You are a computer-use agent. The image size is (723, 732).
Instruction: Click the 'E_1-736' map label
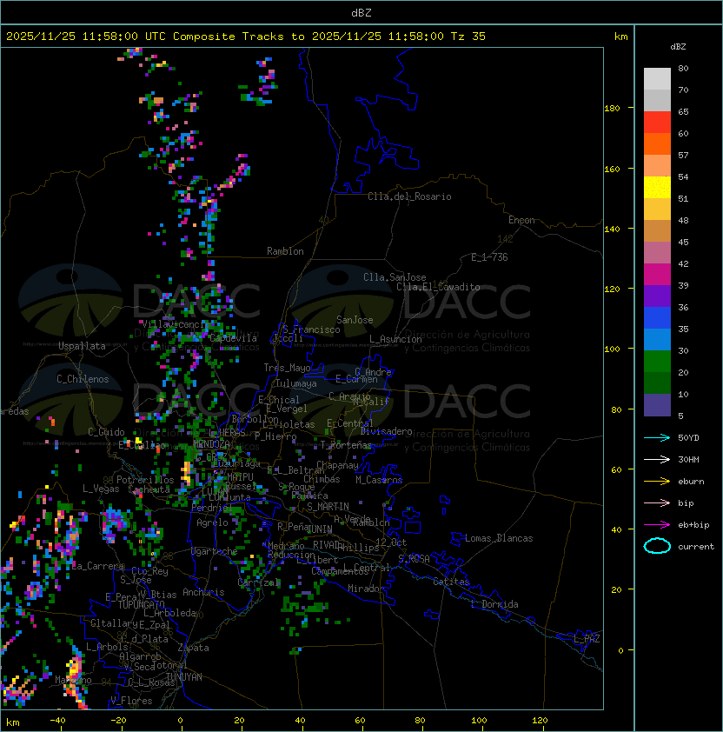[x=489, y=257]
